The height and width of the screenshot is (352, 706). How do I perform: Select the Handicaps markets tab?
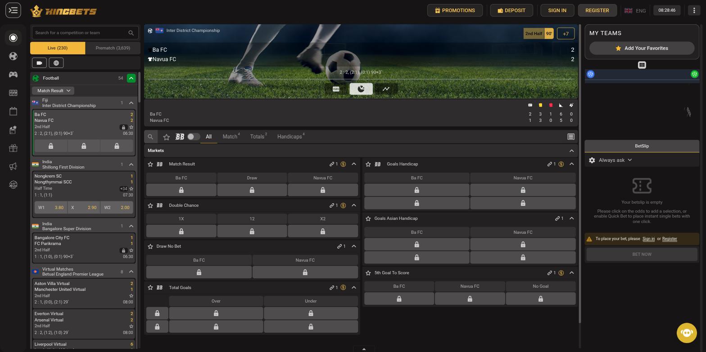[291, 137]
